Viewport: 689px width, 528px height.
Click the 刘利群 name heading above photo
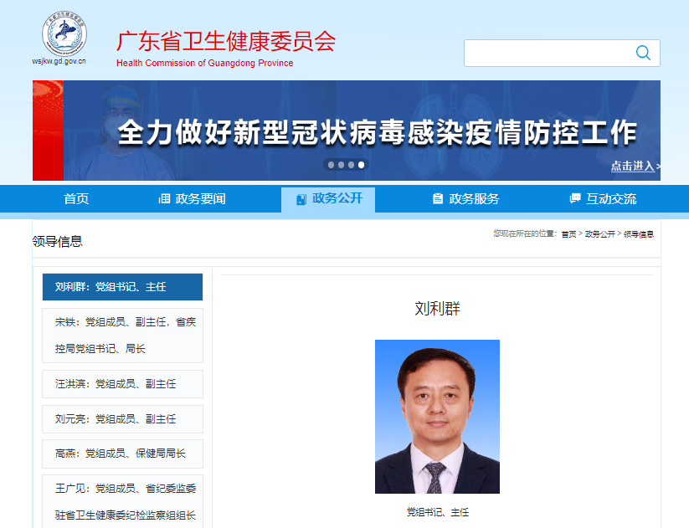pyautogui.click(x=437, y=309)
